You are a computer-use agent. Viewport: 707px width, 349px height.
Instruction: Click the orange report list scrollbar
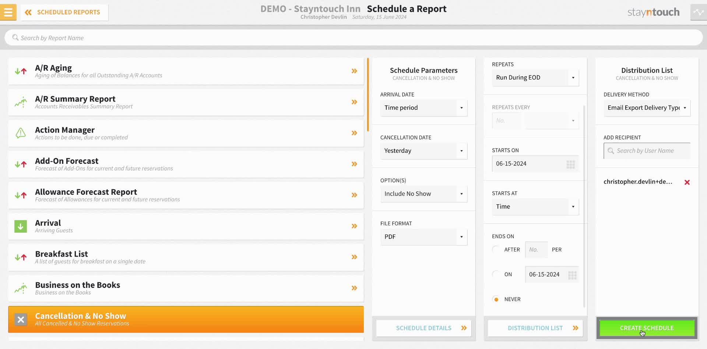click(x=367, y=95)
